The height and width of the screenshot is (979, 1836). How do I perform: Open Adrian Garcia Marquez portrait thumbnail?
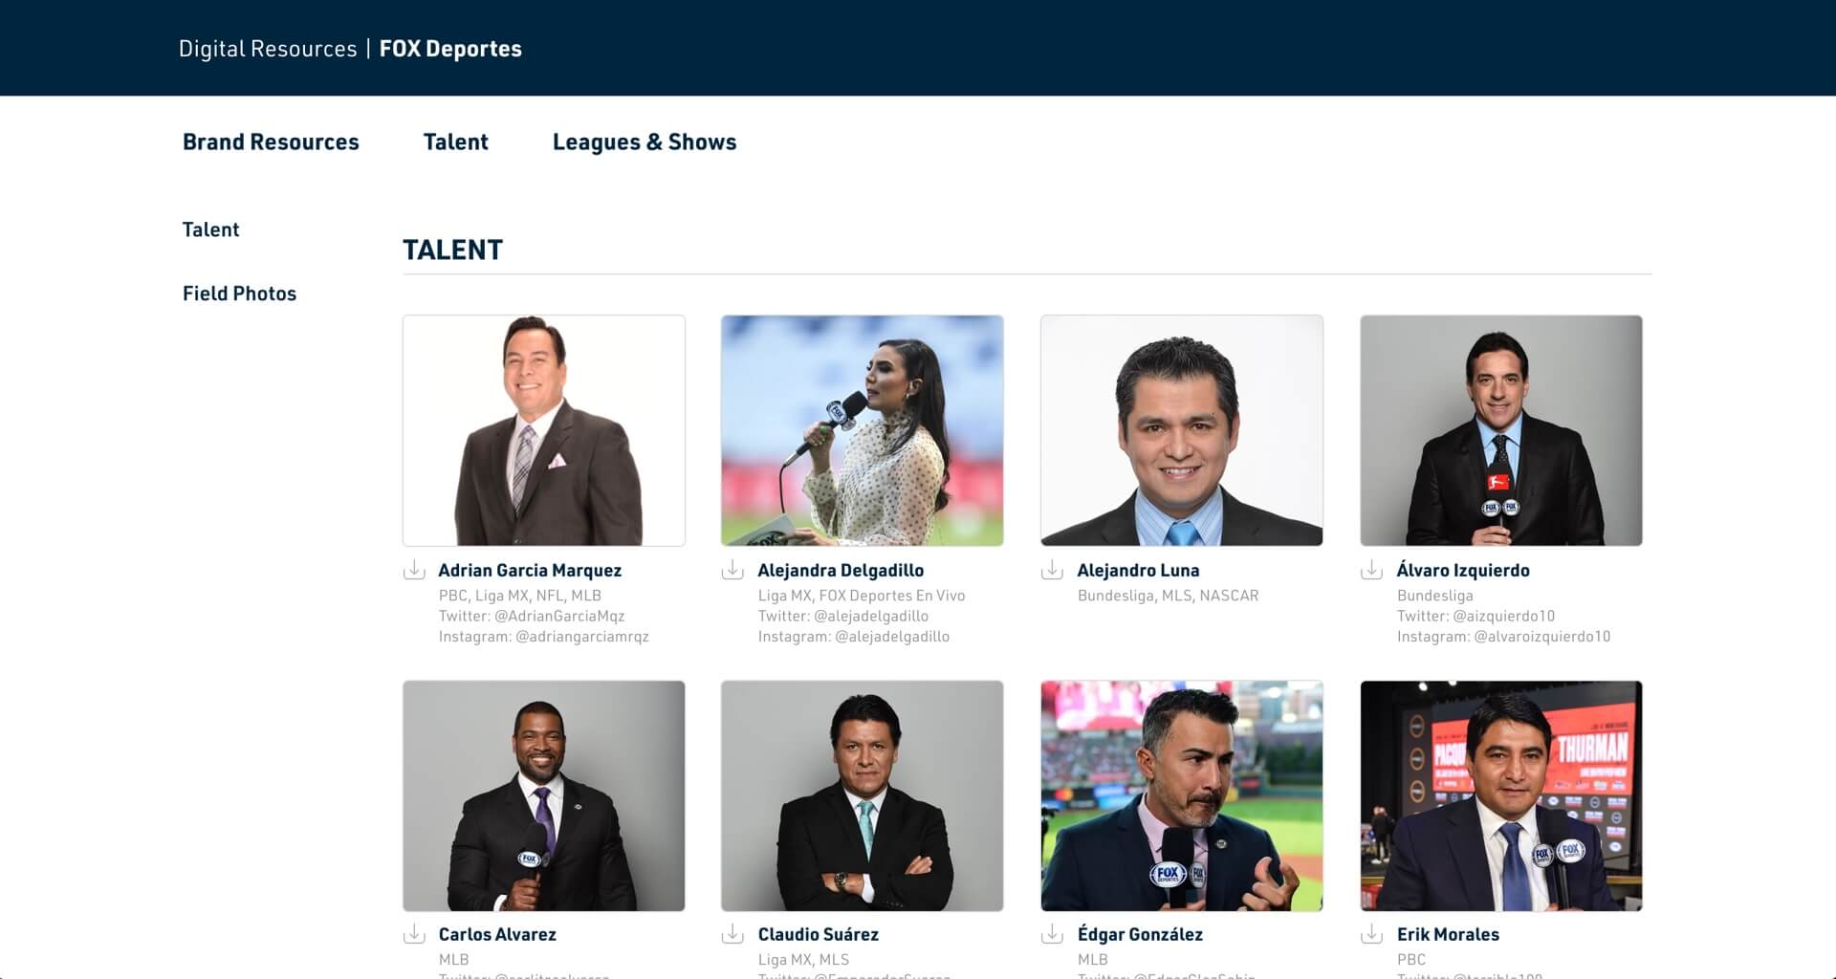(x=544, y=430)
